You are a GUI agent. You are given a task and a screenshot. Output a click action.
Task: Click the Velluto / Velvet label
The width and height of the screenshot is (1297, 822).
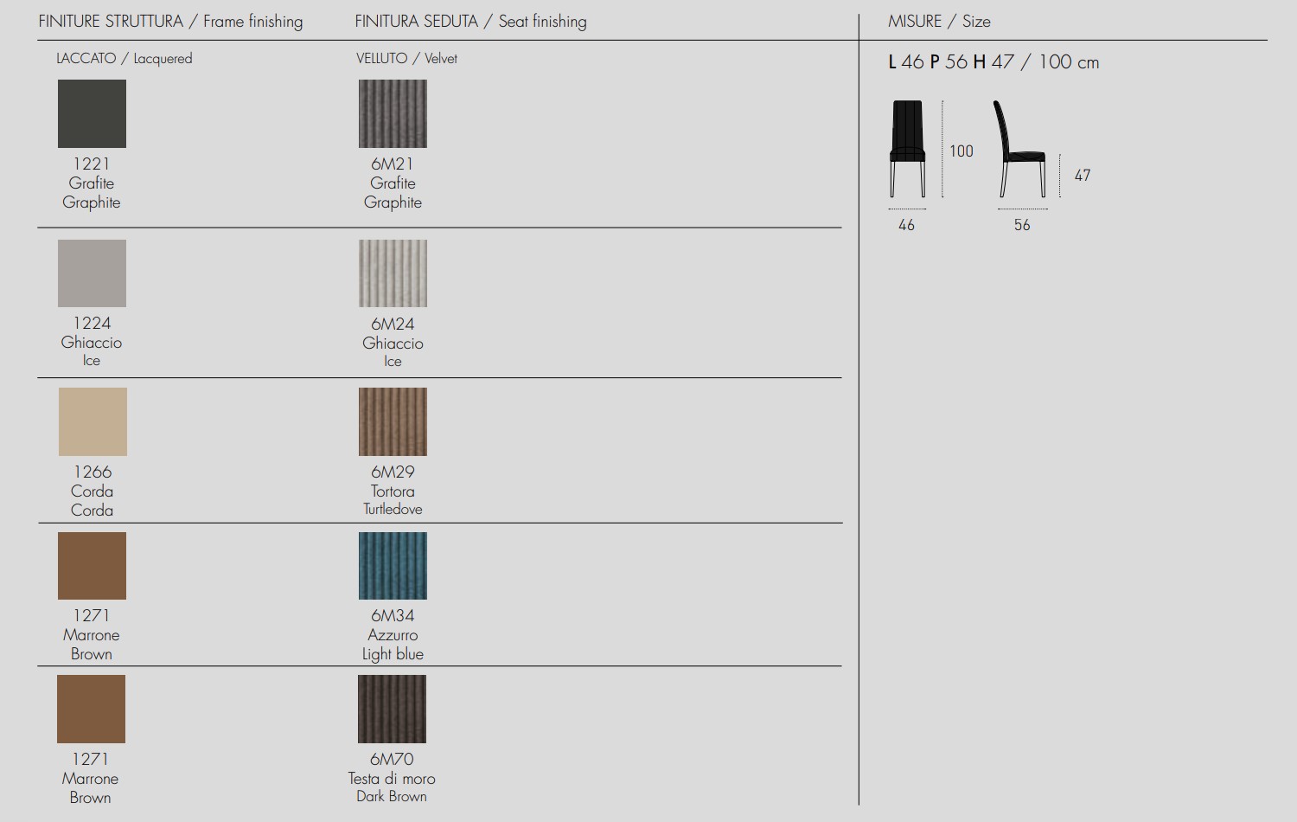coord(406,59)
